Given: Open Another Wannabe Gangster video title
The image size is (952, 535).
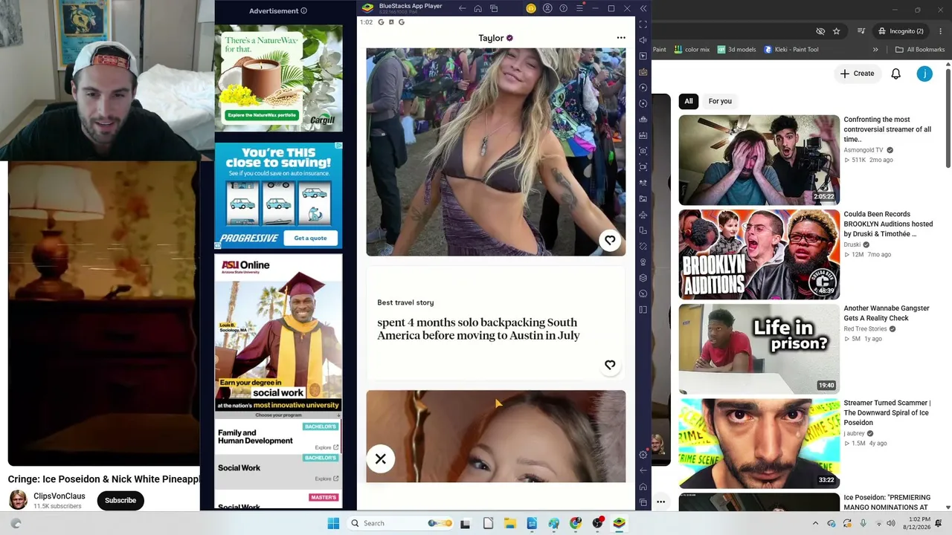Looking at the screenshot, I should (x=887, y=313).
